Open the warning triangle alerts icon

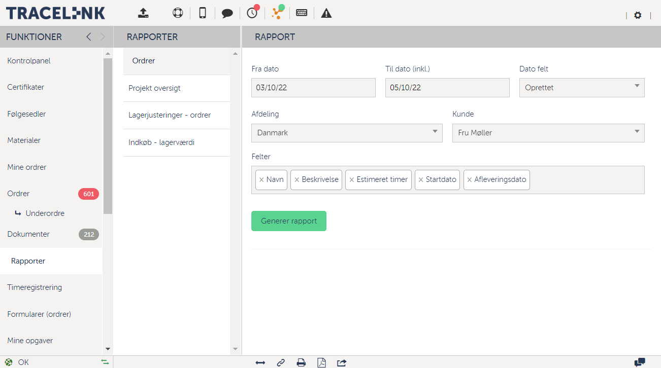(x=326, y=13)
